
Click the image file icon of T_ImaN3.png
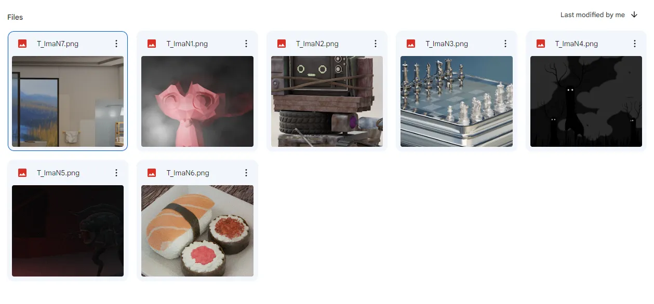coord(411,44)
